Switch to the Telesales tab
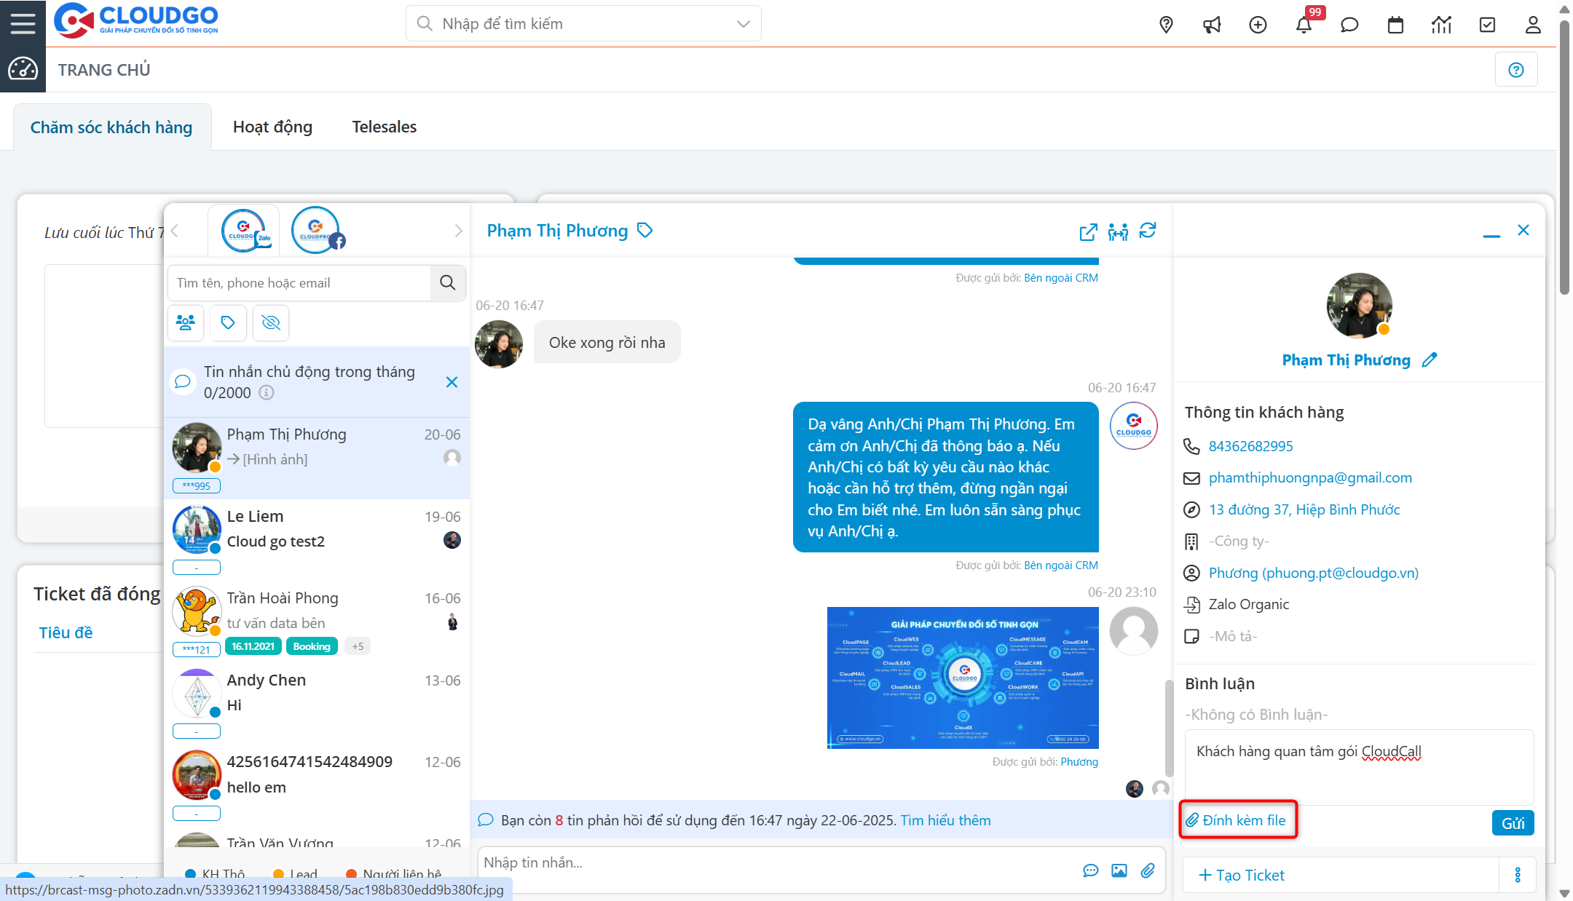1573x901 pixels. point(384,126)
